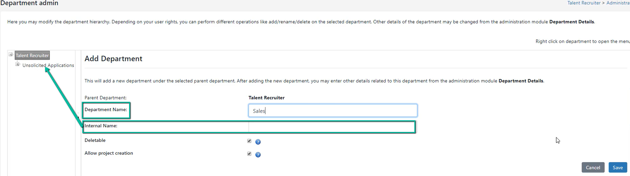Disable the Allow project creation checkbox

249,154
